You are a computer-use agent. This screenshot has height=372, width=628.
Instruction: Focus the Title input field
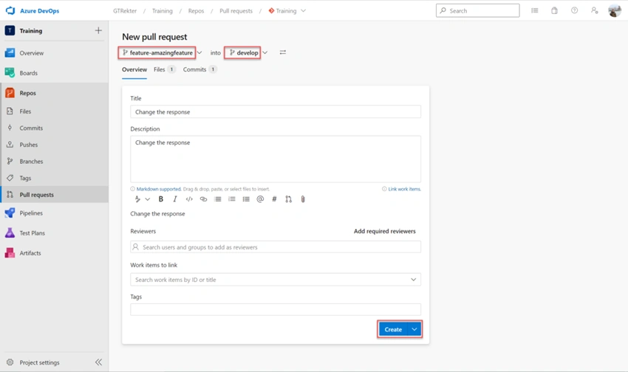click(x=276, y=111)
